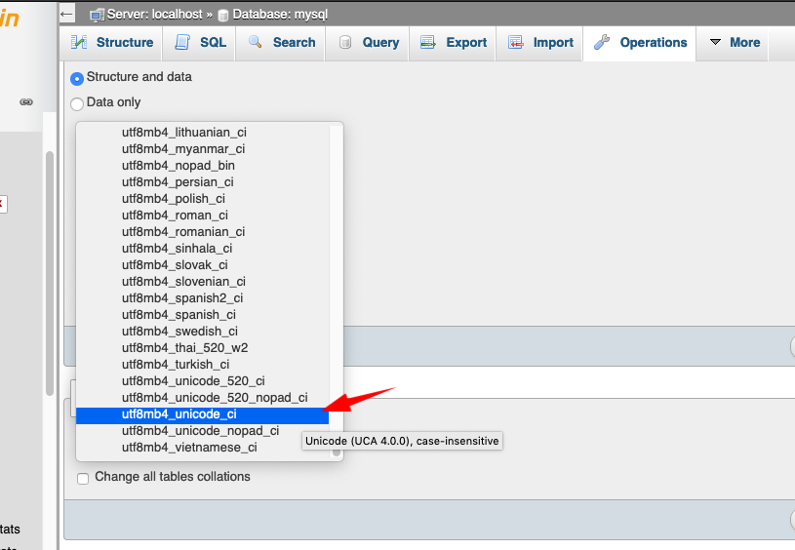795x550 pixels.
Task: Click the Operations wrench icon
Action: pos(602,42)
